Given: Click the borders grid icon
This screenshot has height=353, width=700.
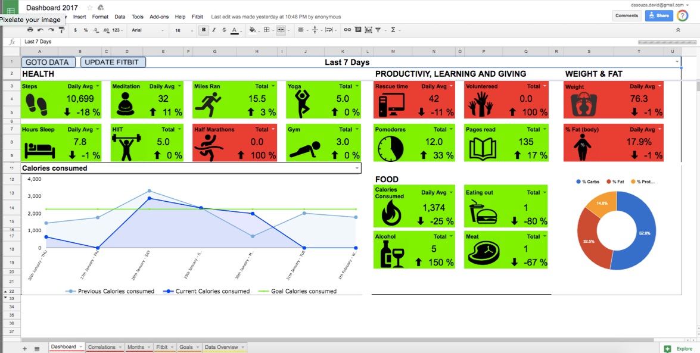Looking at the screenshot, I should pos(266,30).
